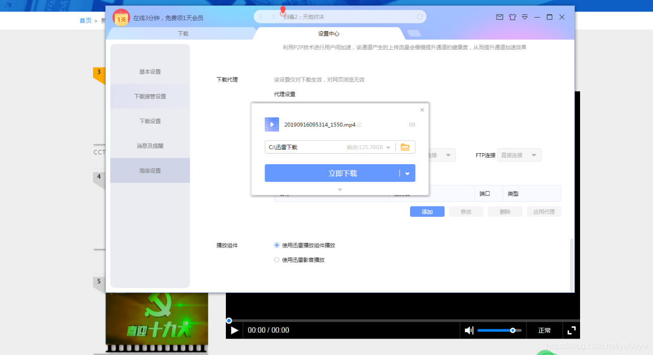
Task: Click the 修改 proxy button
Action: click(x=466, y=212)
